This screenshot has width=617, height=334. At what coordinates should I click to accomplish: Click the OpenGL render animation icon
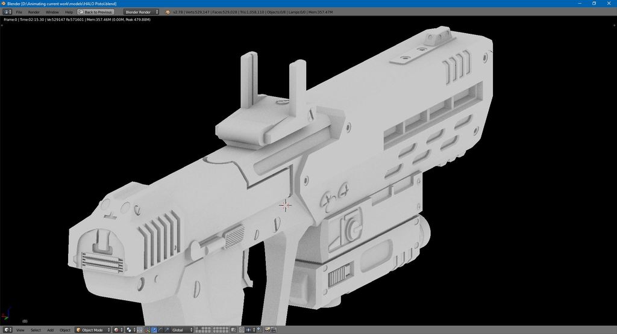pos(274,330)
